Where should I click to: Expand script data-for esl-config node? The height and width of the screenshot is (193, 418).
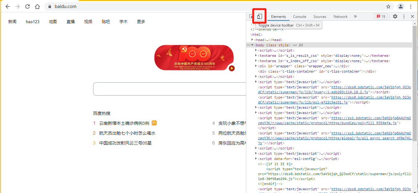(256, 158)
